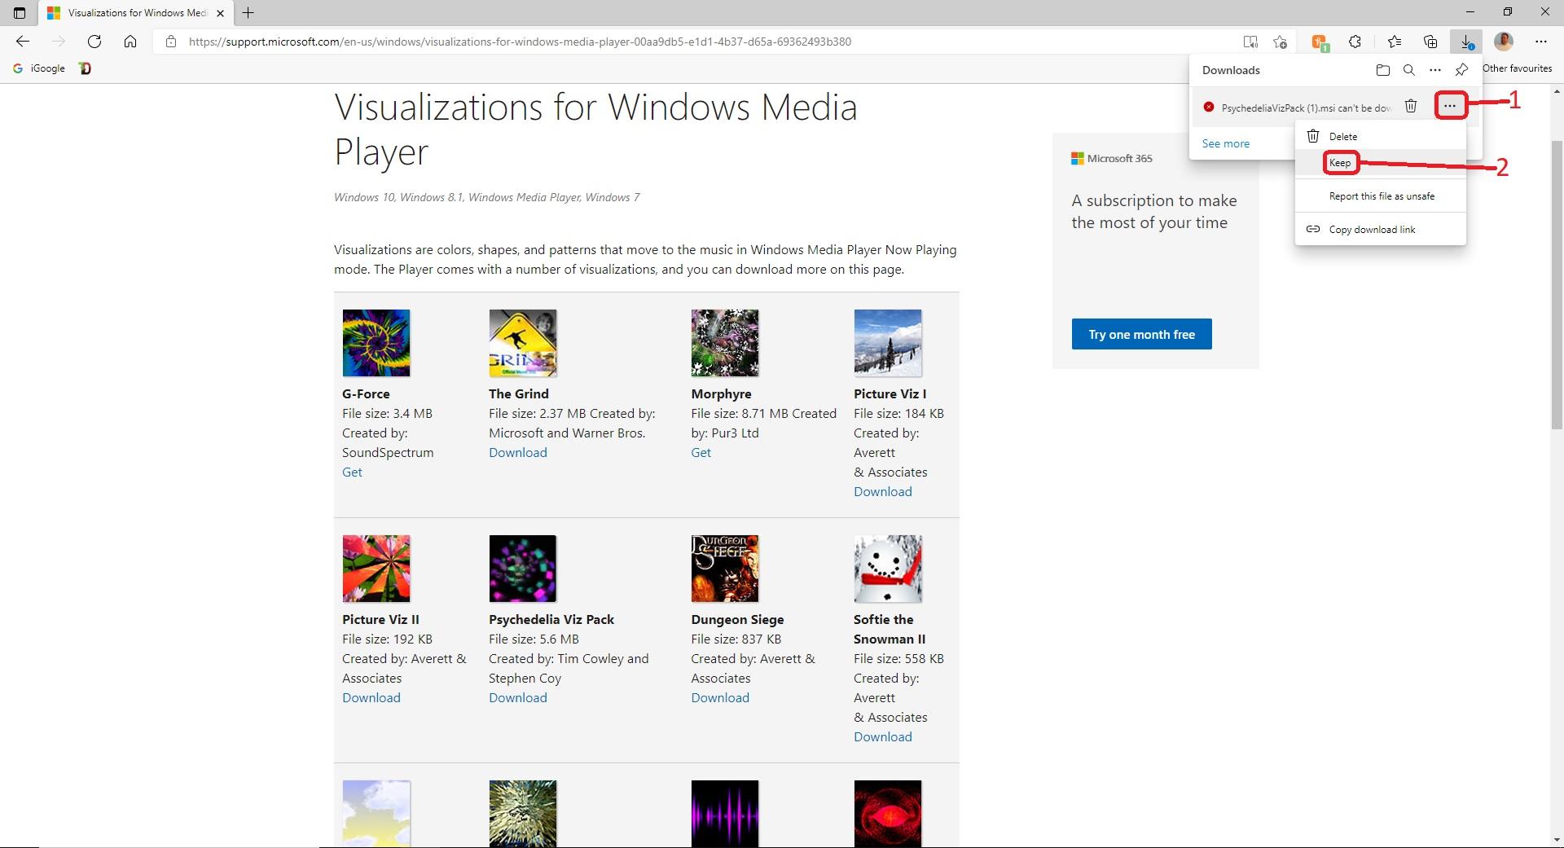This screenshot has width=1564, height=848.
Task: Click Get link under G-Force
Action: [x=352, y=472]
